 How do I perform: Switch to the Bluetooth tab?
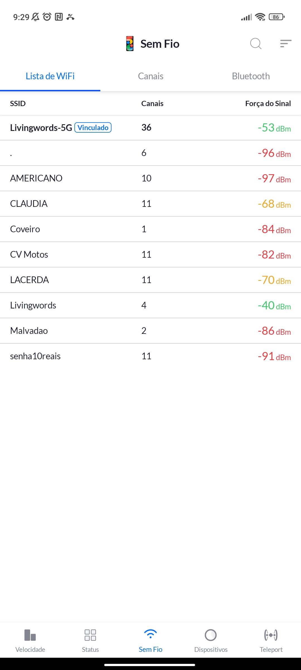tap(251, 76)
